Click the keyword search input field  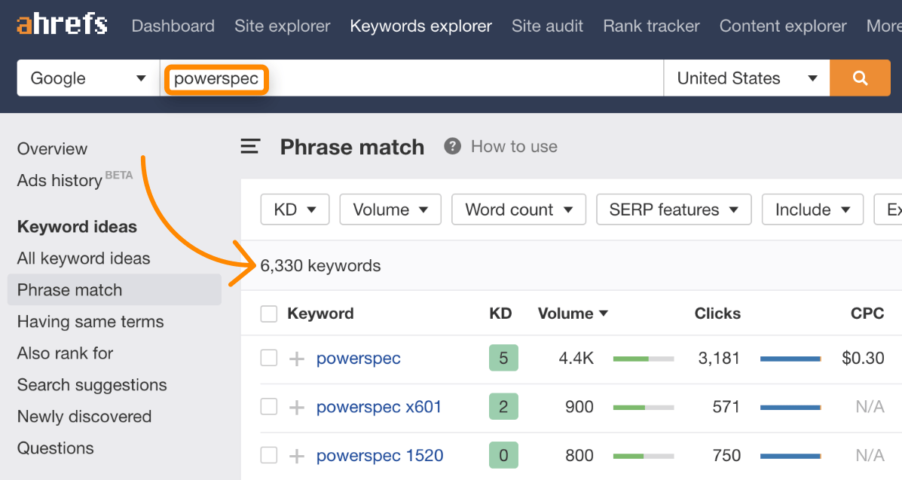(x=411, y=78)
